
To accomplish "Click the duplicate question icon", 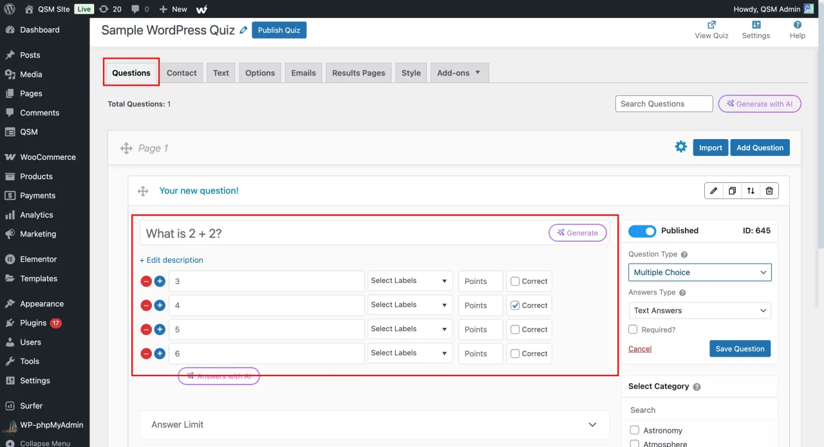I will click(x=732, y=191).
